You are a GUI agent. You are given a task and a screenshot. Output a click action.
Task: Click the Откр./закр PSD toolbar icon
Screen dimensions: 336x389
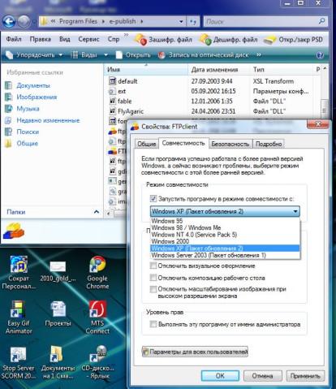(269, 40)
